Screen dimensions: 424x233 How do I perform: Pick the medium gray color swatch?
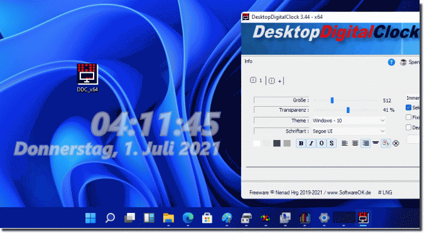[x=287, y=143]
